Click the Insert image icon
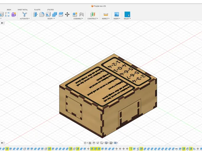 [x=117, y=14]
